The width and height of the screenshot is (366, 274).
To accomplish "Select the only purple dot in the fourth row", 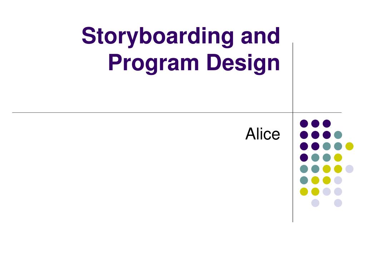I will [x=304, y=158].
